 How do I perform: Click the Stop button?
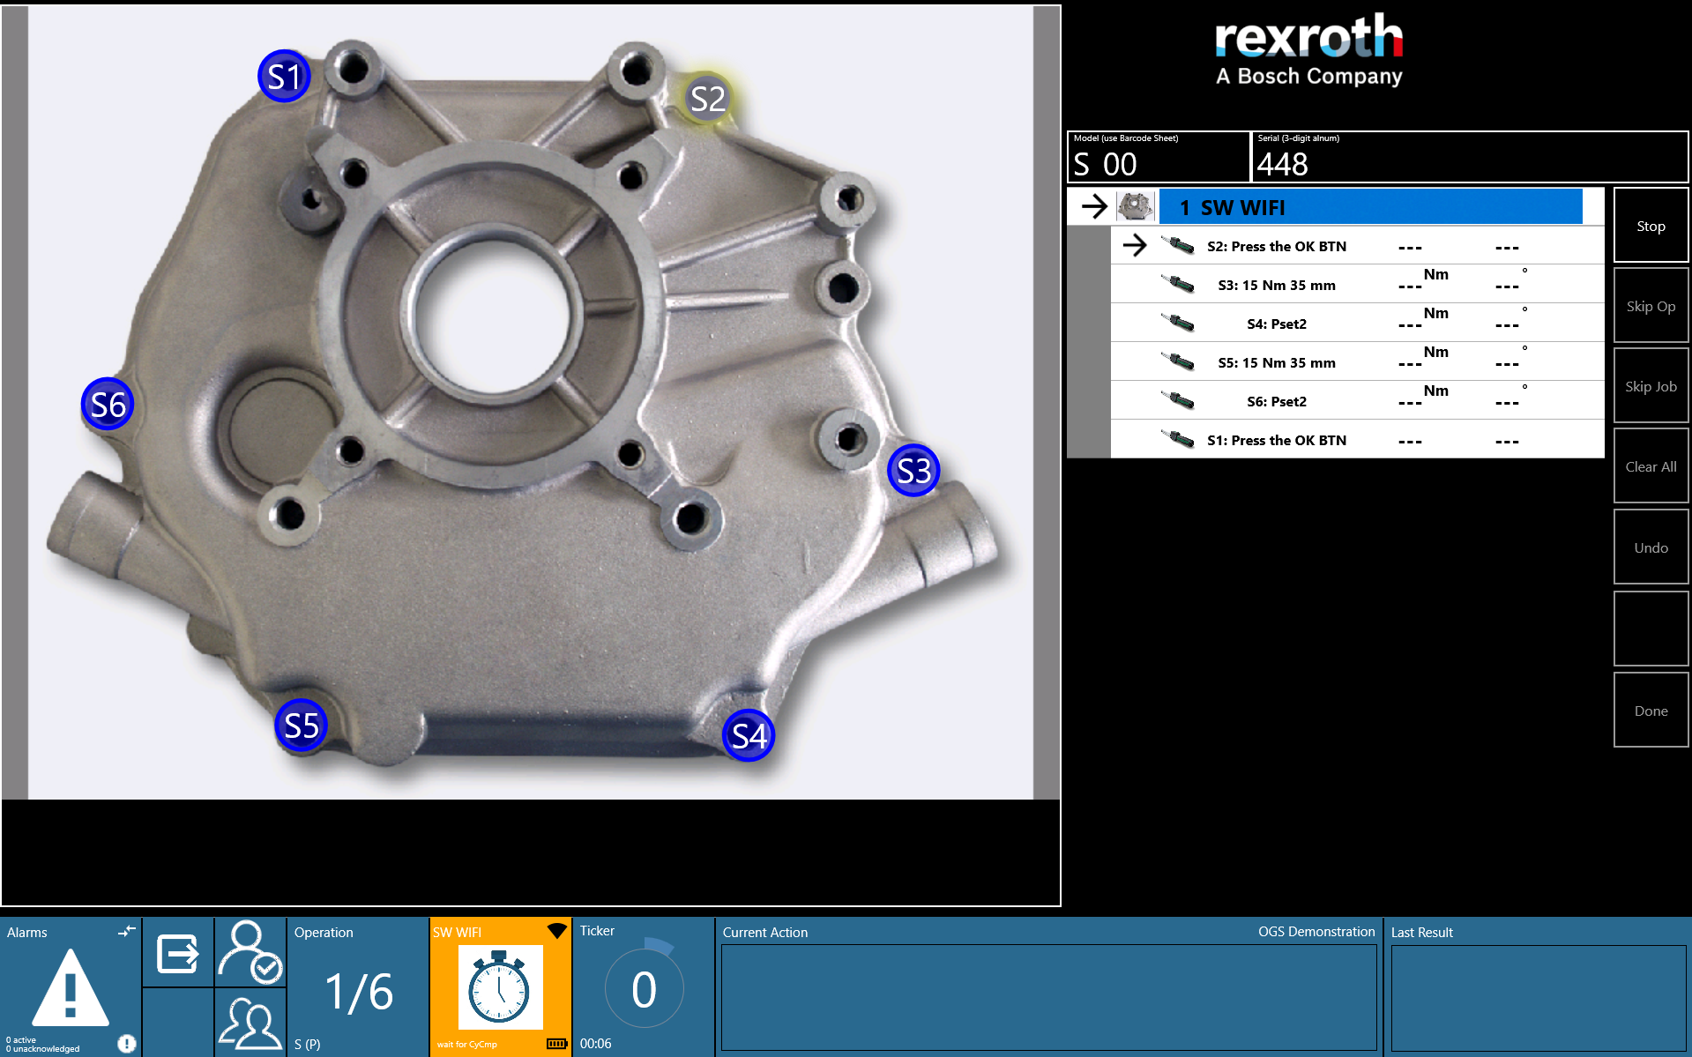point(1651,226)
